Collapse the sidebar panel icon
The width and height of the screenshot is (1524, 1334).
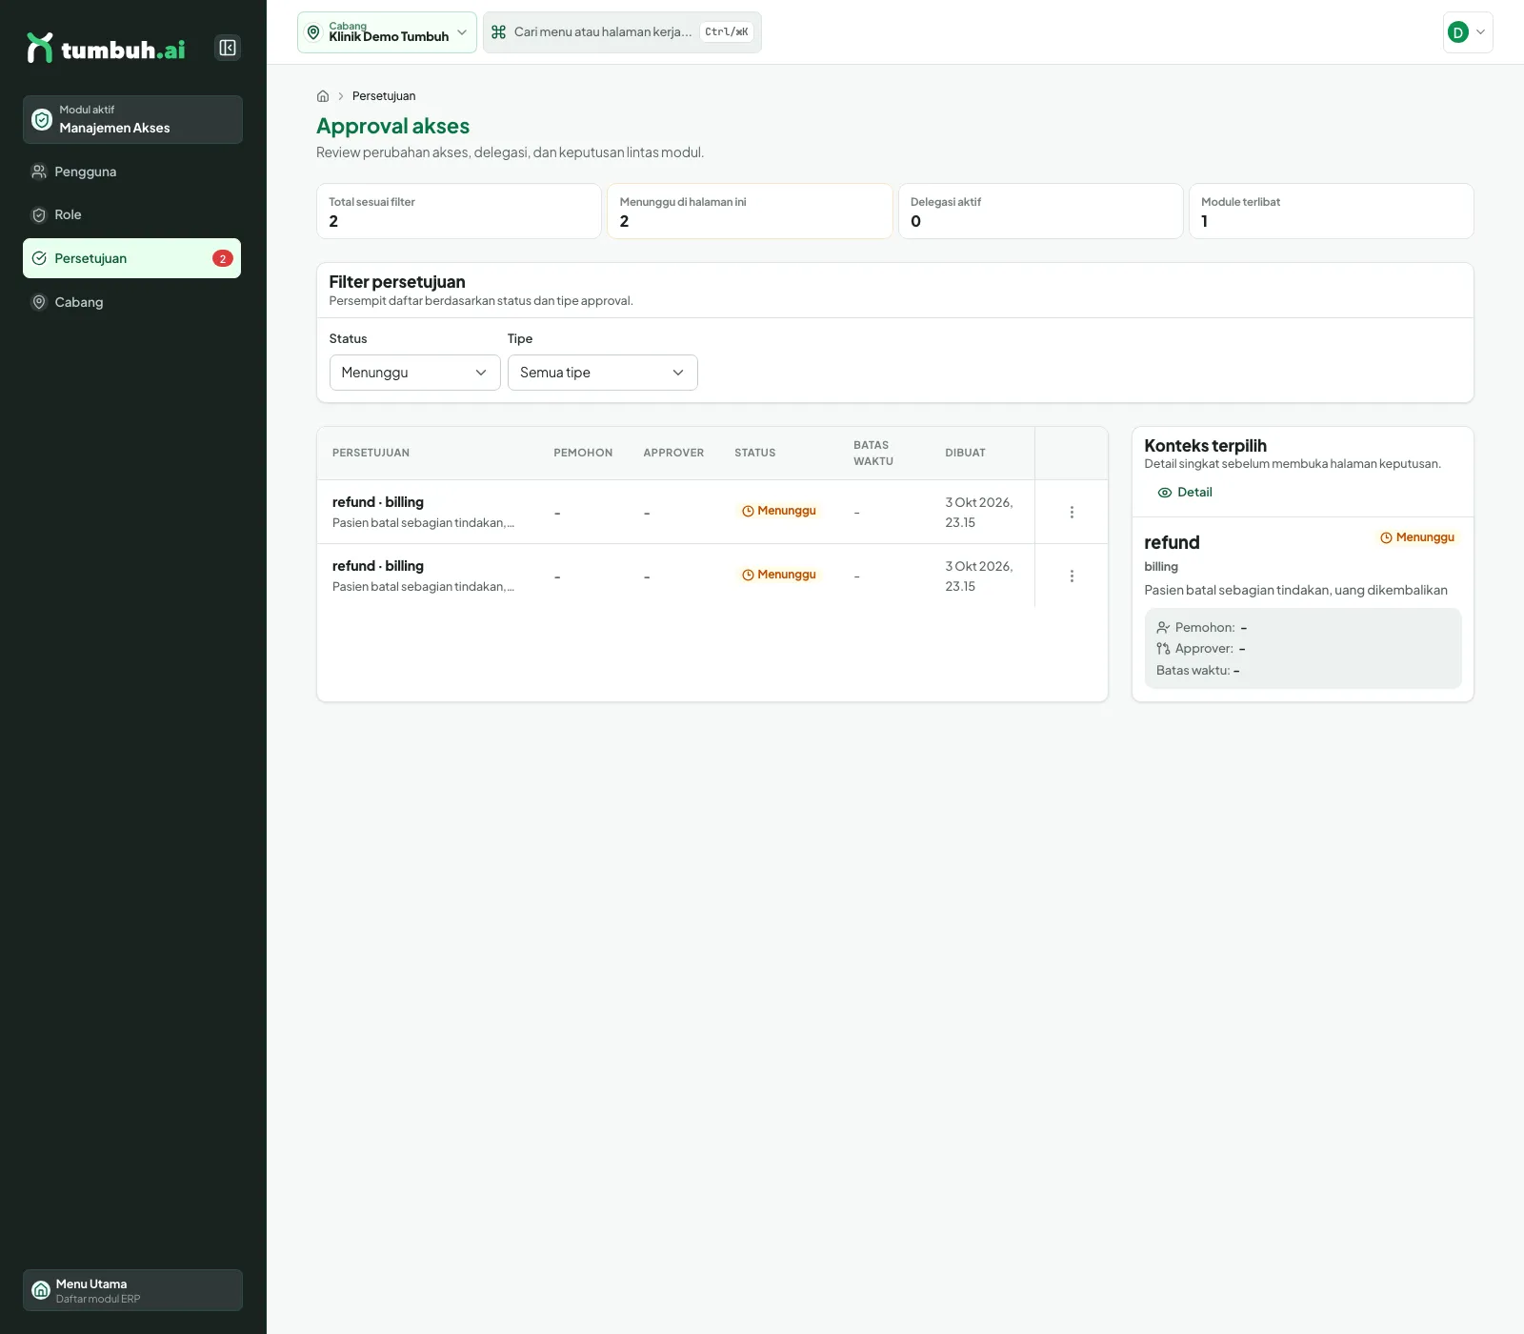tap(228, 48)
